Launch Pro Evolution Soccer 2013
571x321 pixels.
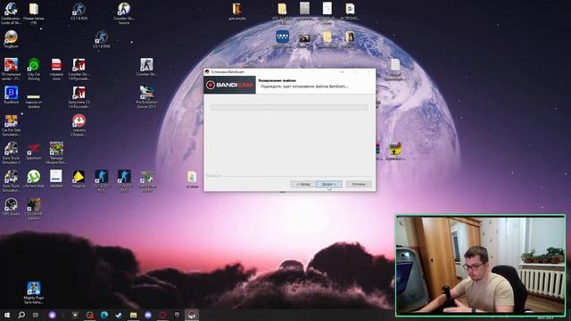(146, 97)
